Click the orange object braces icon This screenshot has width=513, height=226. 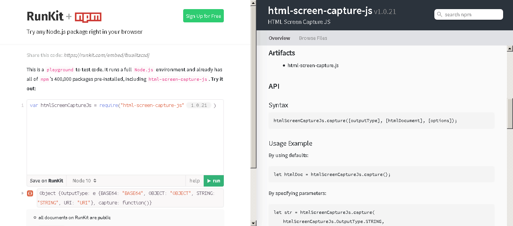(x=30, y=193)
